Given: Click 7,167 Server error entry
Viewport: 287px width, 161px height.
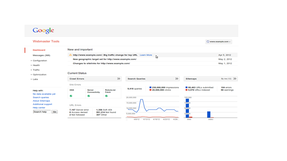Looking at the screenshot, I should pyautogui.click(x=79, y=110).
